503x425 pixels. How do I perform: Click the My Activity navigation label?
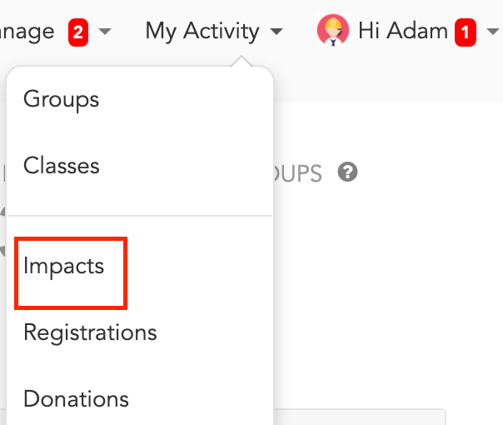point(202,32)
